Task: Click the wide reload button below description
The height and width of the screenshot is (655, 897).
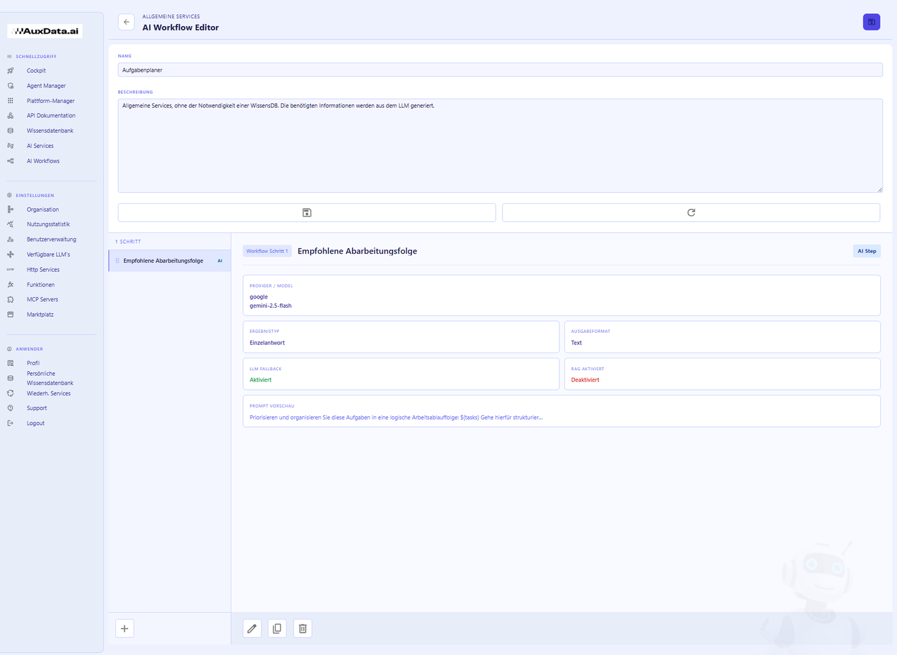Action: click(x=691, y=213)
